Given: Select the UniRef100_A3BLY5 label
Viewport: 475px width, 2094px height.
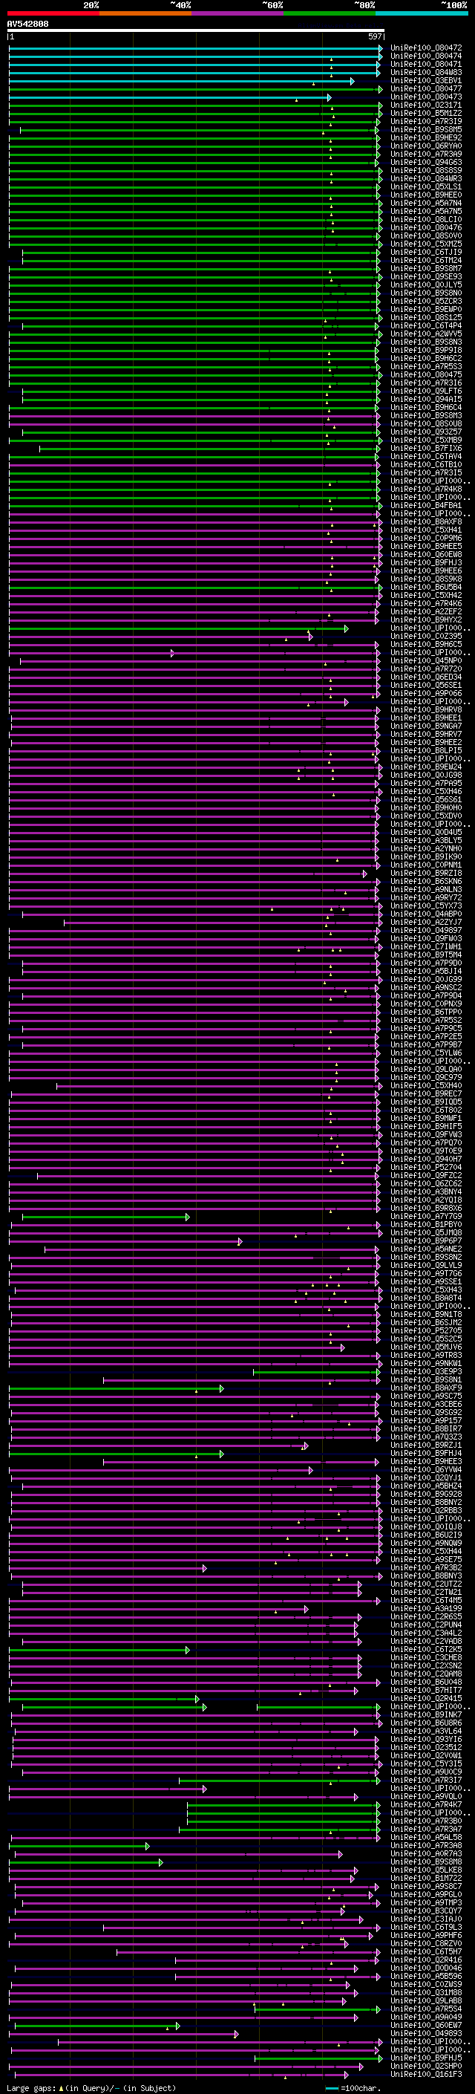Looking at the screenshot, I should coord(426,841).
